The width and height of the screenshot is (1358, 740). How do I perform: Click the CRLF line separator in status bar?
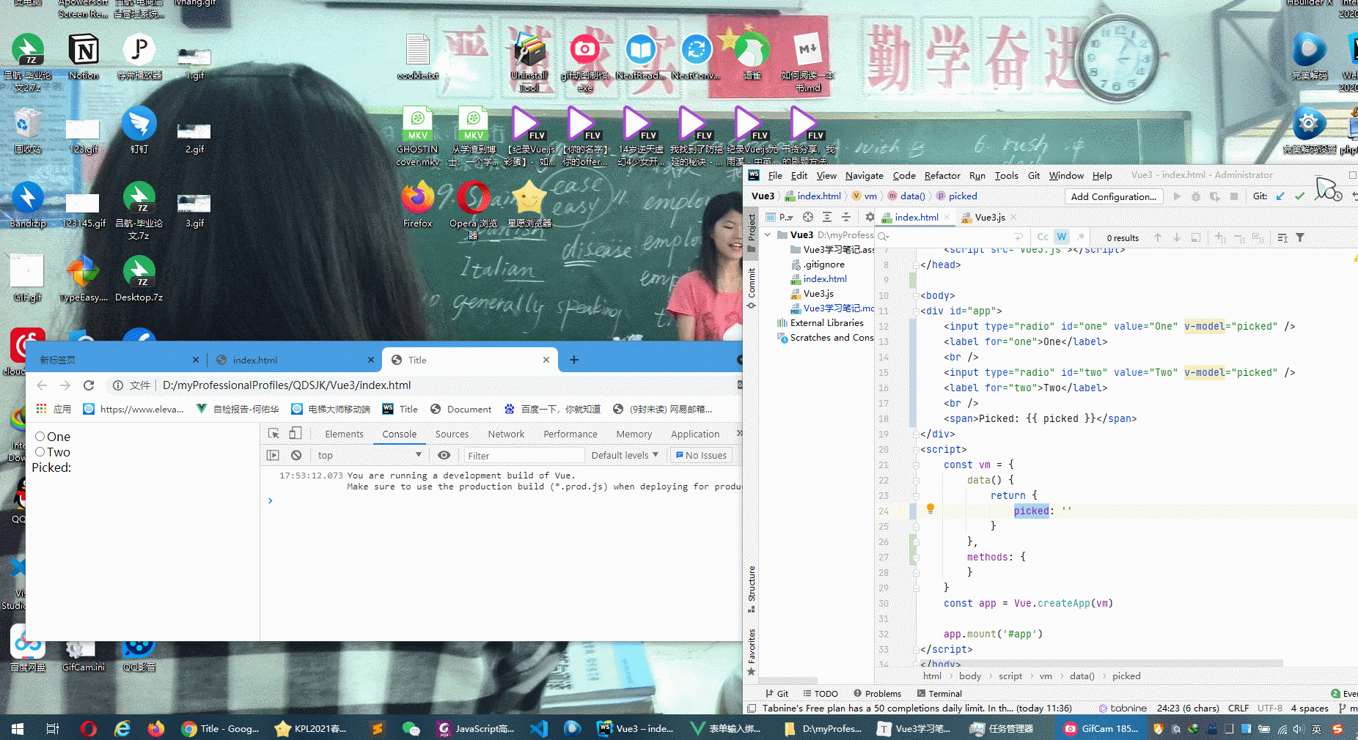coord(1238,708)
